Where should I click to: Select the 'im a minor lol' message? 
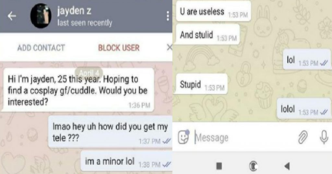(127, 161)
